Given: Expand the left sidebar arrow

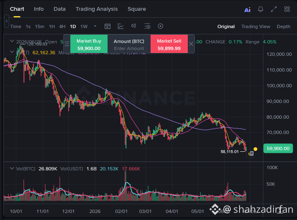Looking at the screenshot, I should coord(7,21).
